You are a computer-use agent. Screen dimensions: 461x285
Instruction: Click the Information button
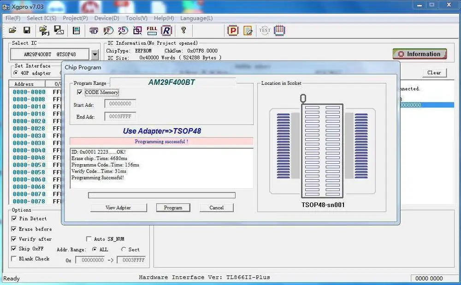420,54
